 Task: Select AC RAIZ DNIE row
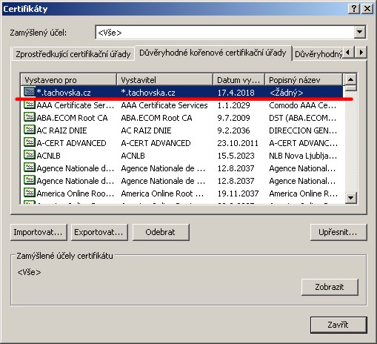tap(181, 130)
